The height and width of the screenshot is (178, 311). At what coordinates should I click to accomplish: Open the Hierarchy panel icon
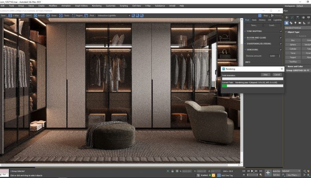298,17
